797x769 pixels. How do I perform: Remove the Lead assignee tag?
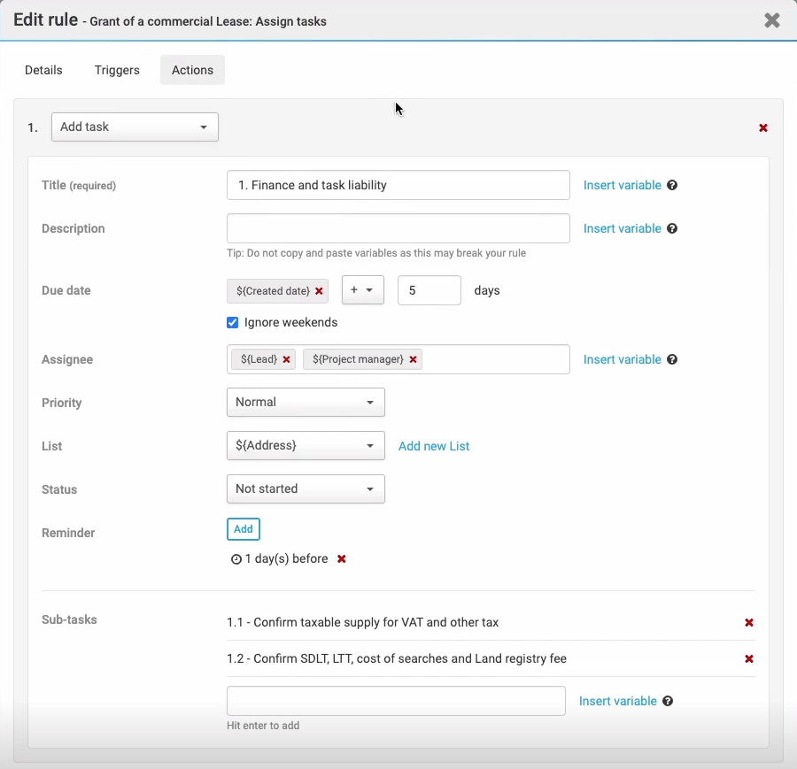point(286,360)
